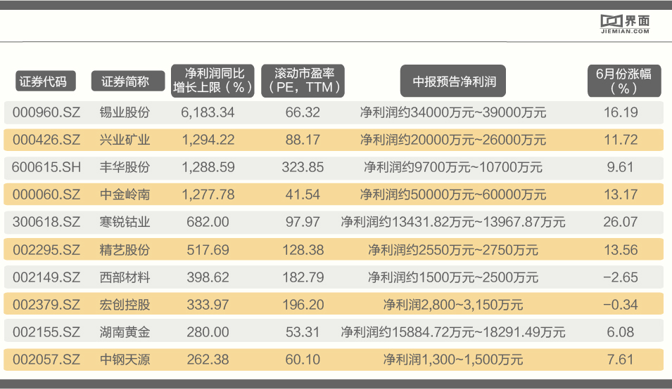Click PE value 66.32
The height and width of the screenshot is (389, 672).
(303, 112)
